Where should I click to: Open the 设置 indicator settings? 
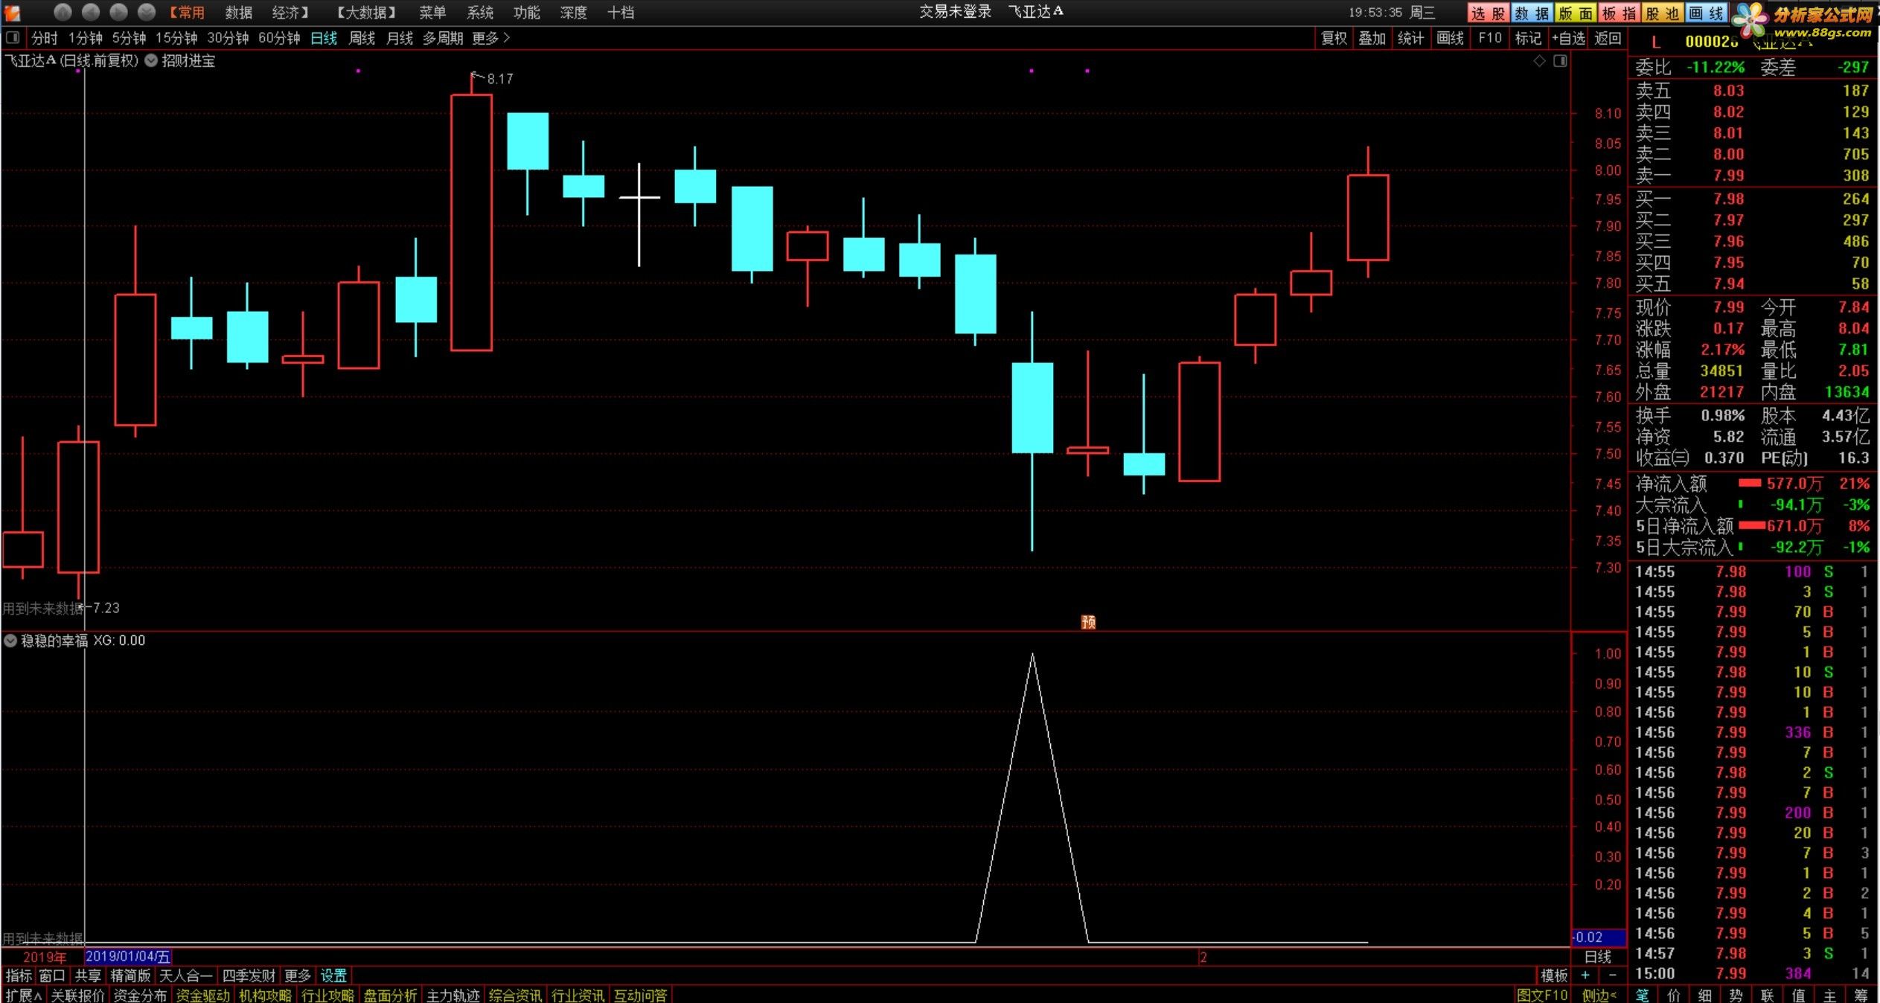click(333, 975)
